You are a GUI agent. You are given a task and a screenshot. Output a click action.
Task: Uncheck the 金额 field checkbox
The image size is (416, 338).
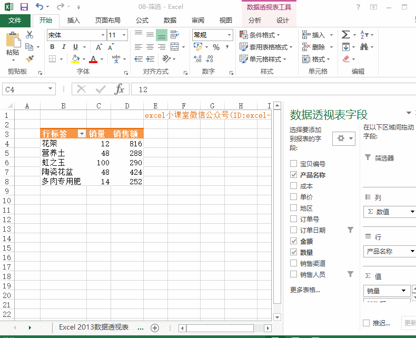click(293, 241)
